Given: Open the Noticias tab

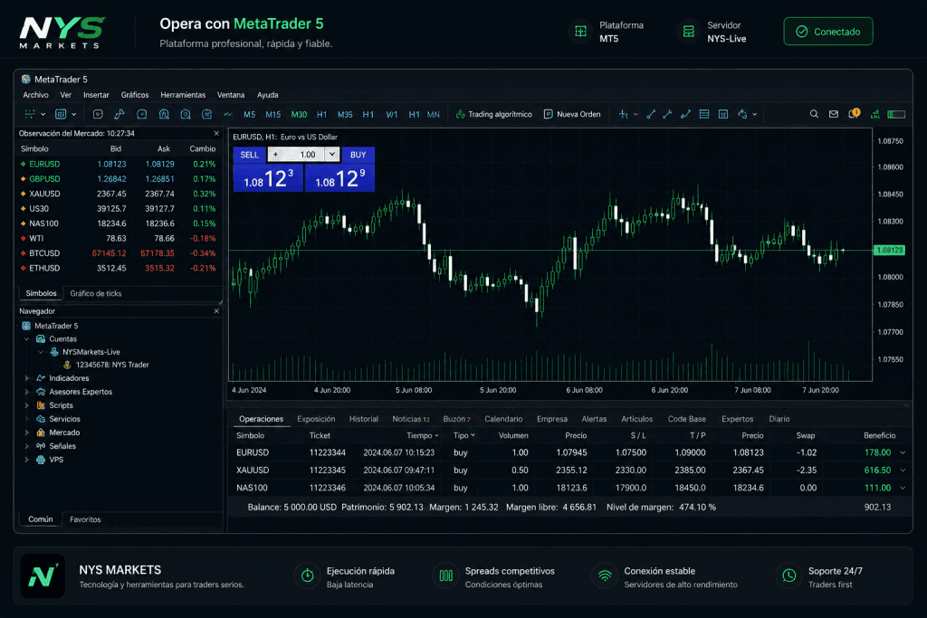Looking at the screenshot, I should coord(410,419).
